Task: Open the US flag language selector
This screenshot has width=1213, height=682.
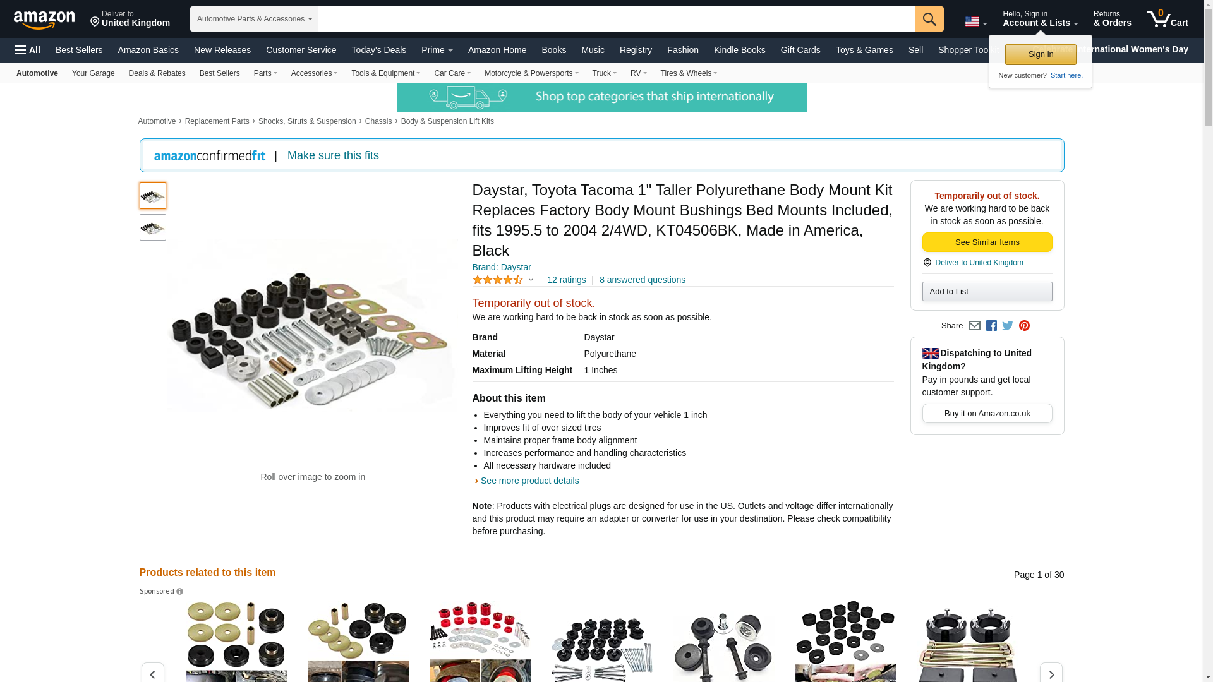Action: (975, 22)
